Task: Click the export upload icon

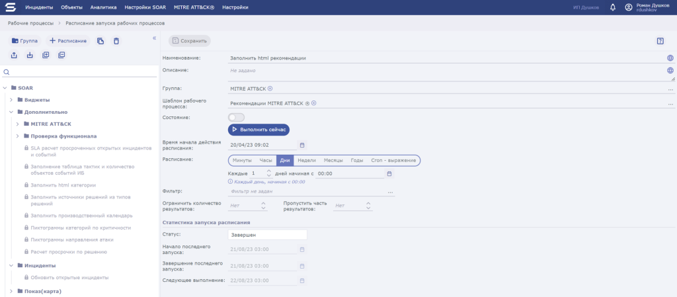Action: coord(14,55)
